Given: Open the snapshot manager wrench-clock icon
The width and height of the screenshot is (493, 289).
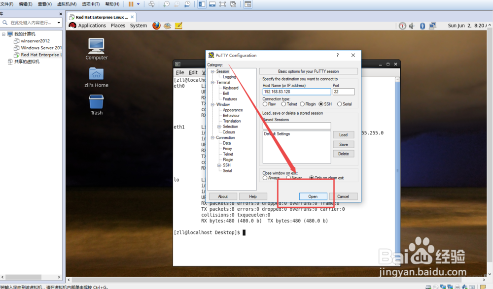Looking at the screenshot, I should (187, 4).
